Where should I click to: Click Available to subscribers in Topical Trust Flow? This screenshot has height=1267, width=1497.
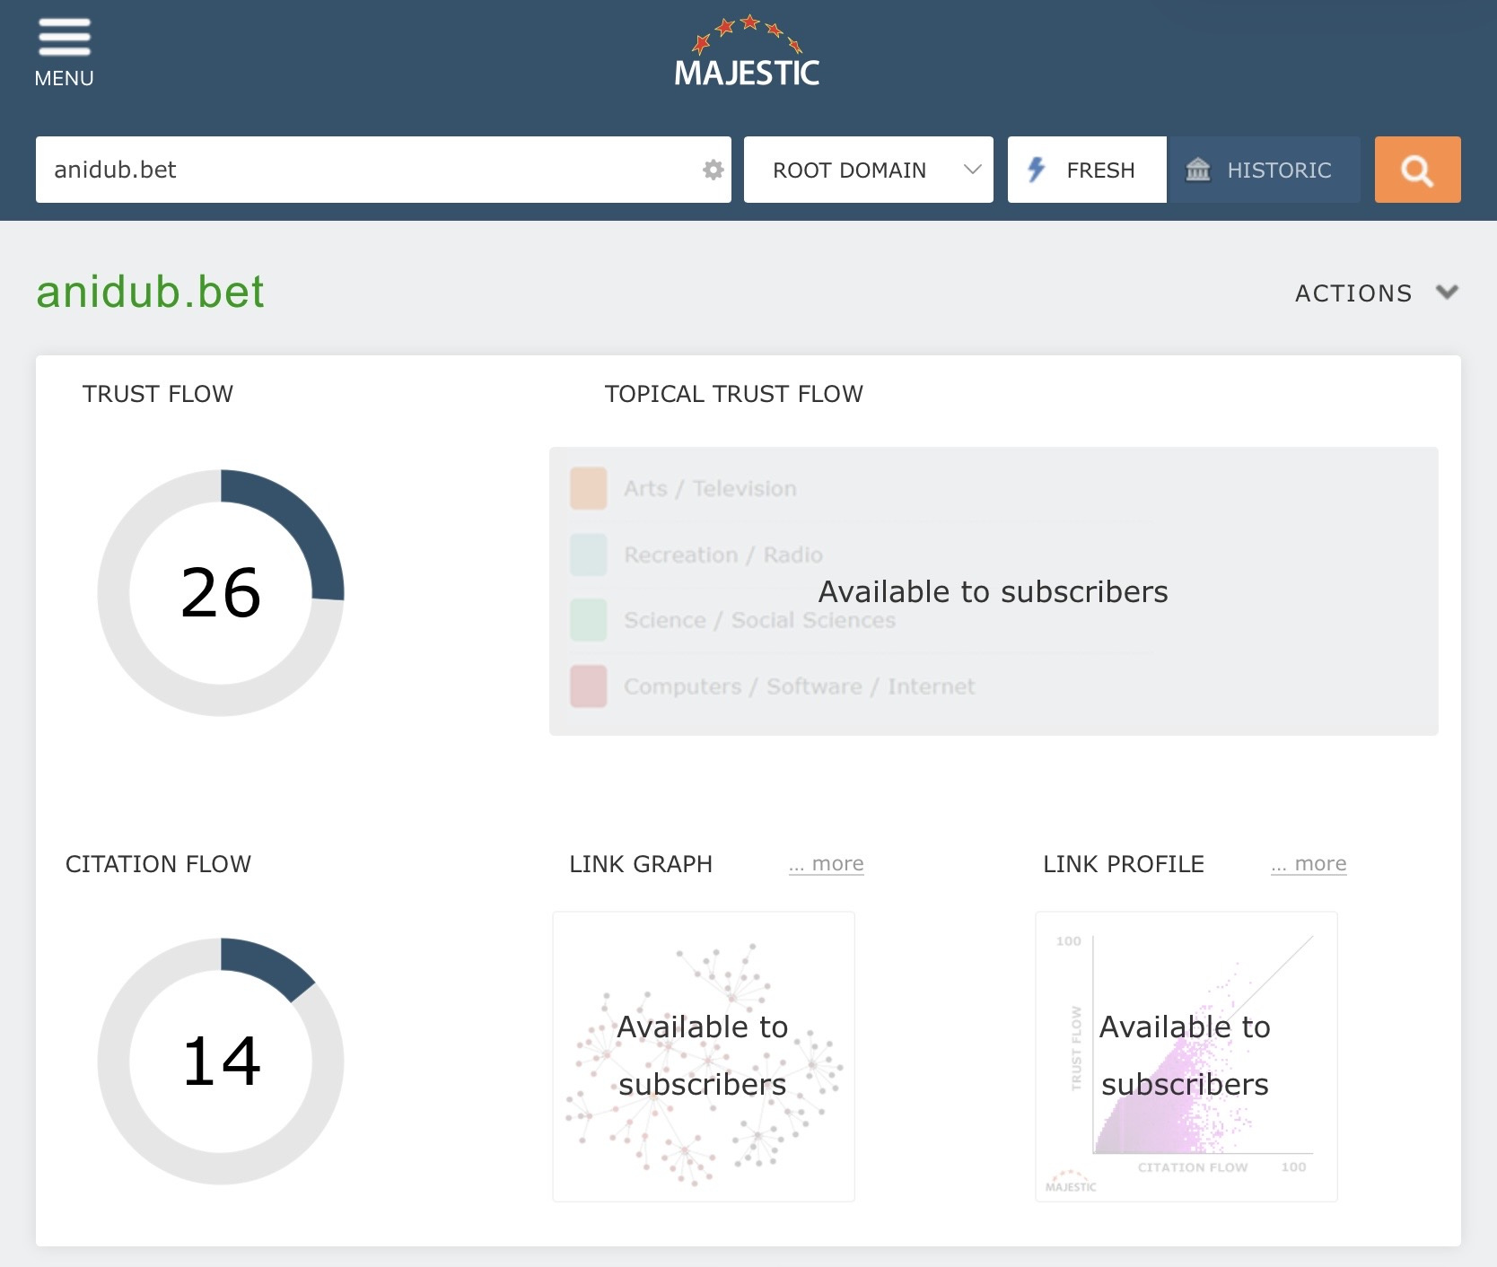point(994,592)
